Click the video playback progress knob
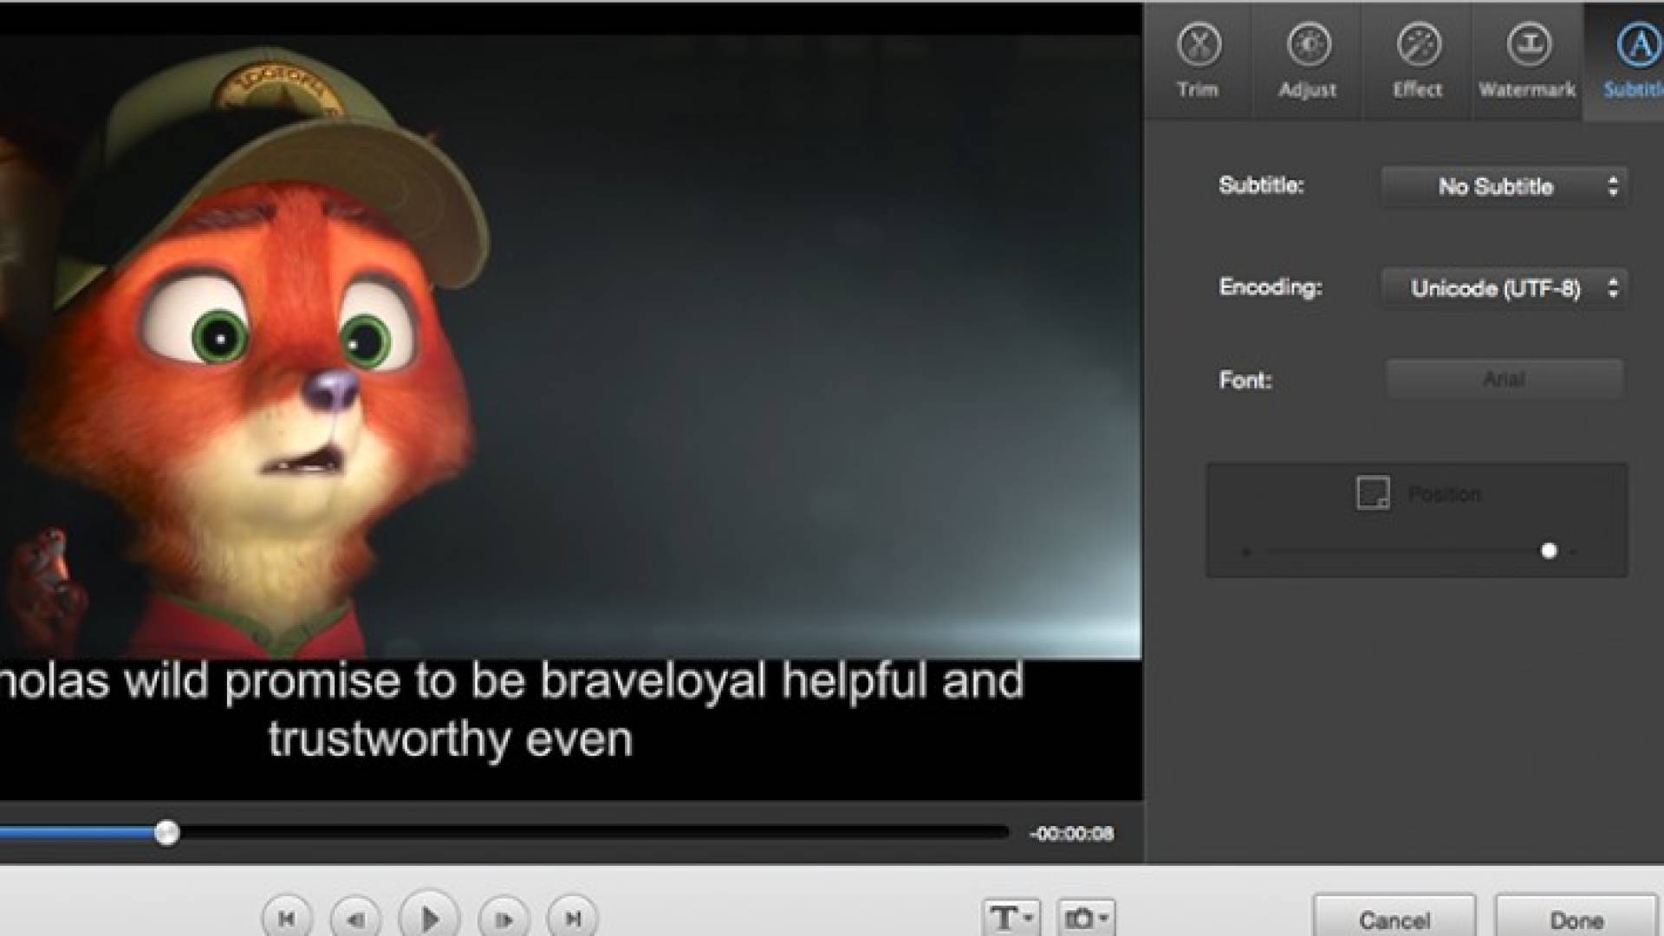Screen dimensions: 1664x936 point(167,833)
